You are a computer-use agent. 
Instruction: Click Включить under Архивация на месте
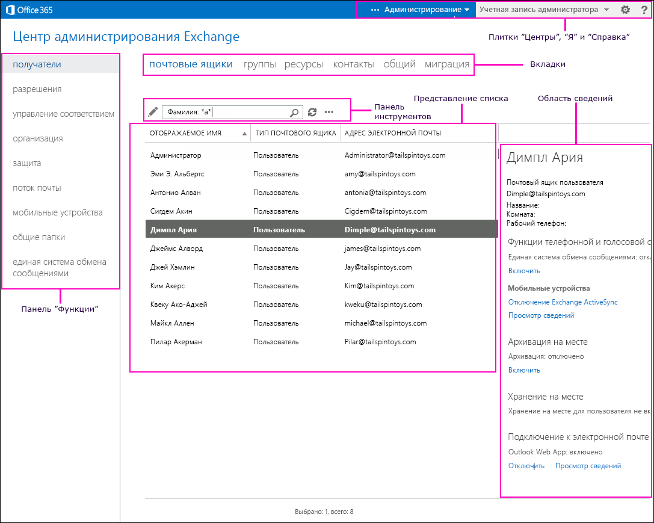[524, 370]
